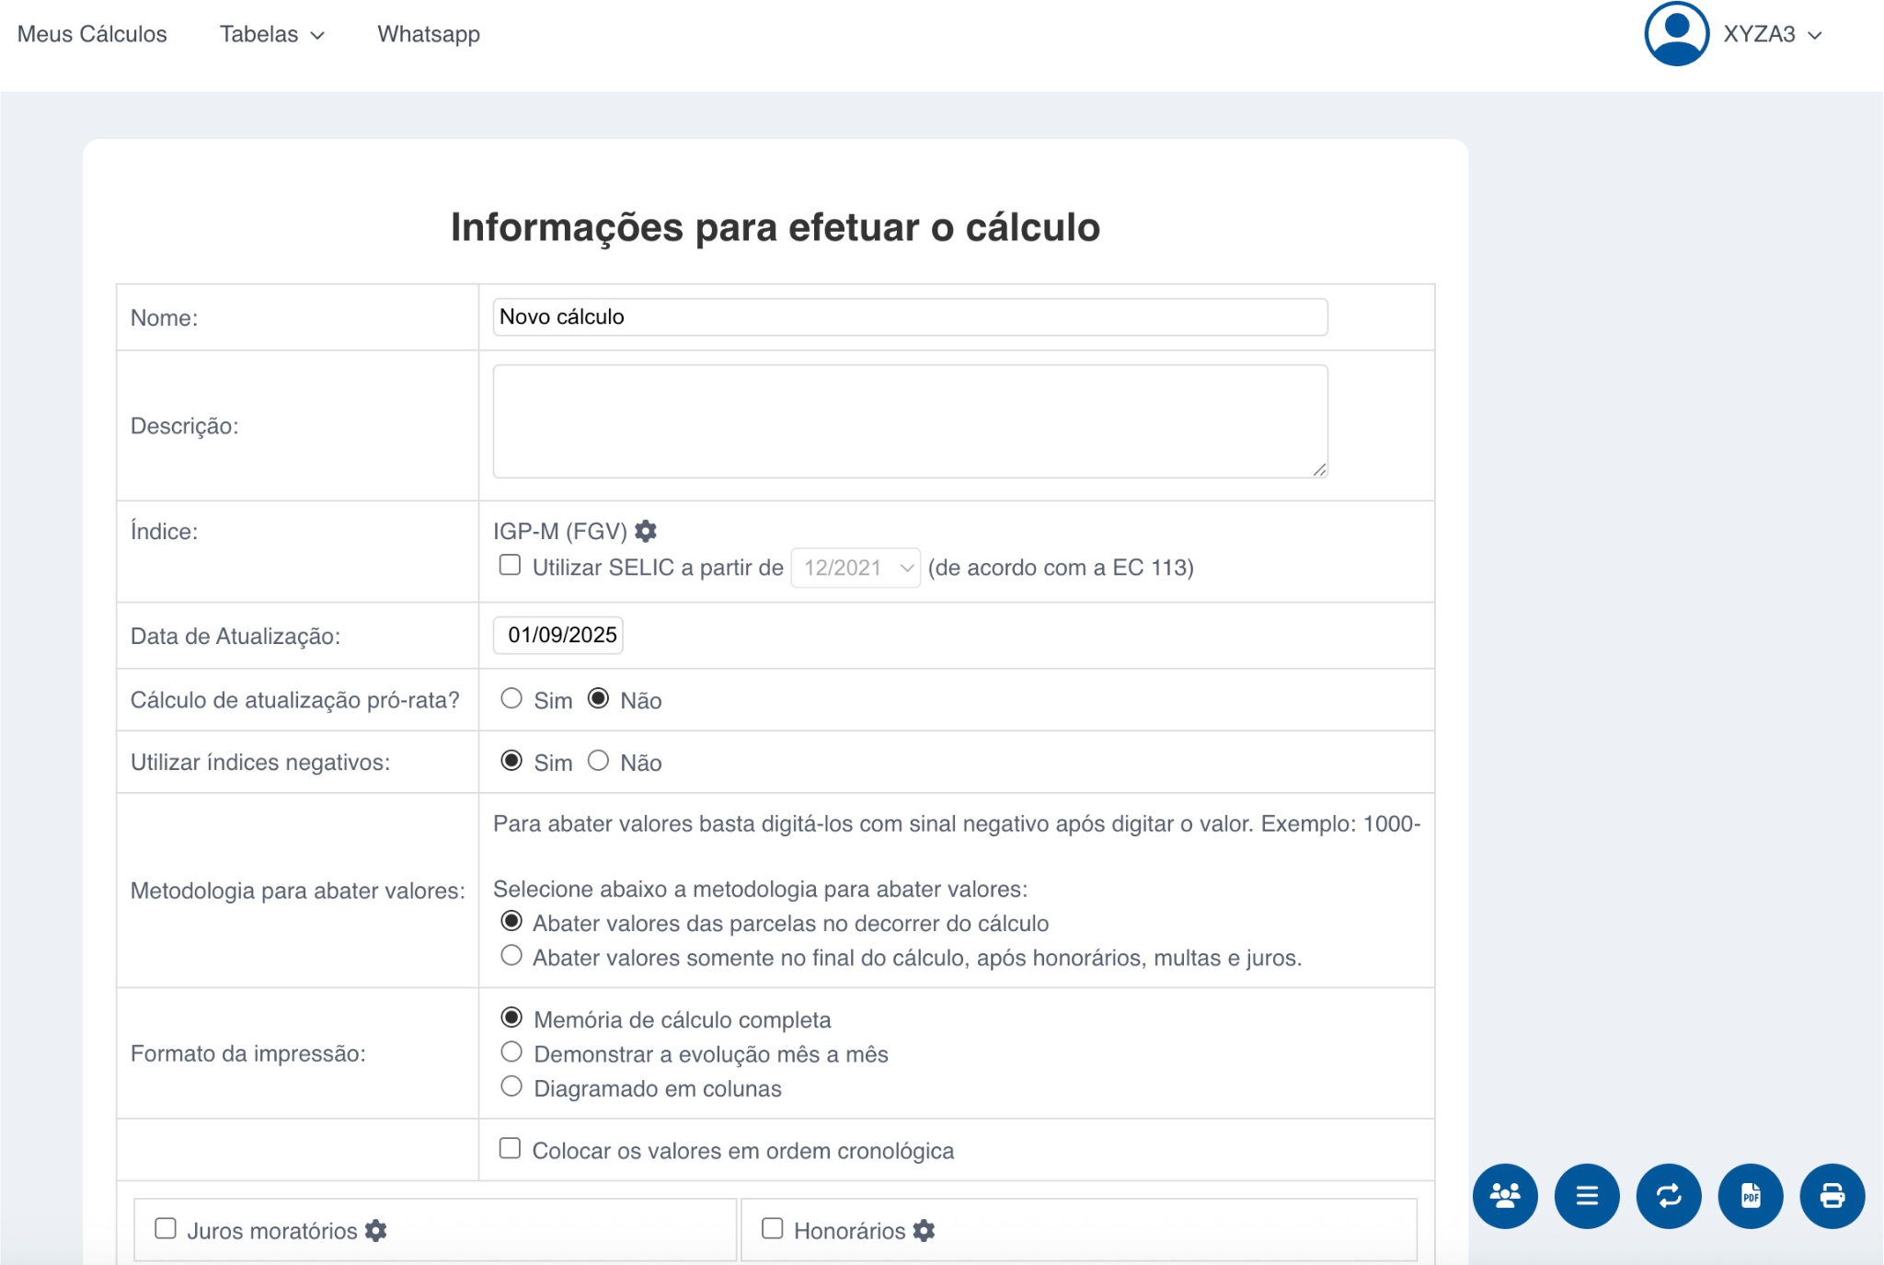Click the list menu floating button

(x=1587, y=1195)
